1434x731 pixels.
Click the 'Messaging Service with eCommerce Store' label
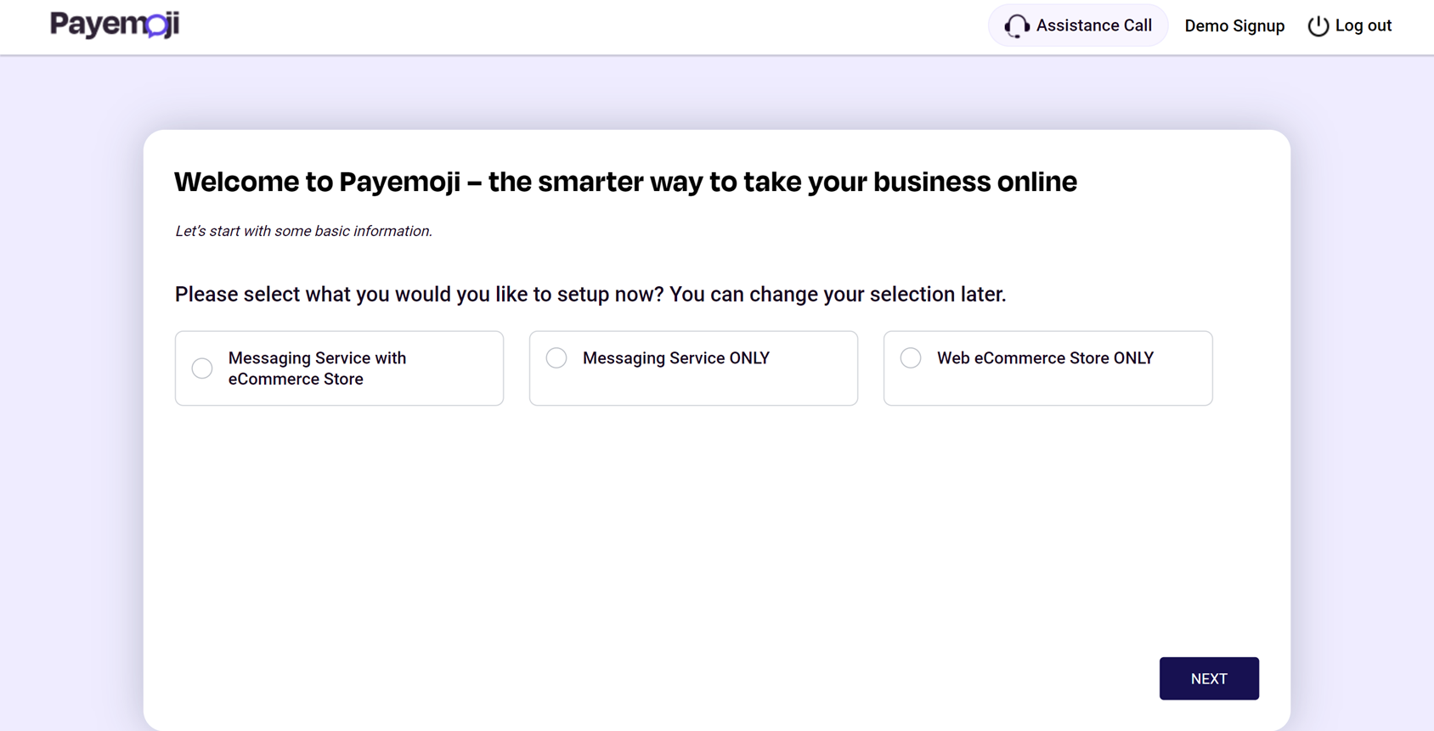[317, 368]
